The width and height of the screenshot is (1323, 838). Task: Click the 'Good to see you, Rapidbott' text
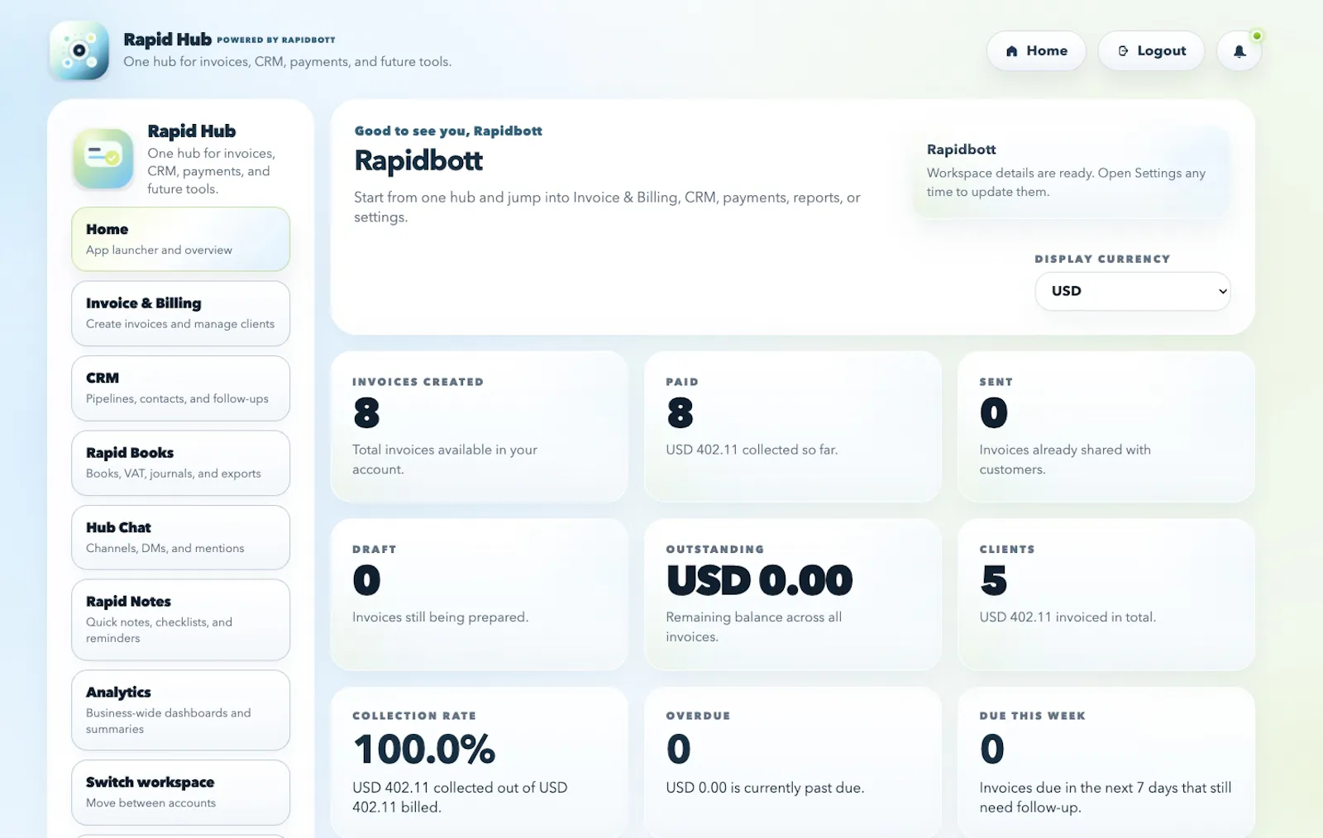point(448,131)
